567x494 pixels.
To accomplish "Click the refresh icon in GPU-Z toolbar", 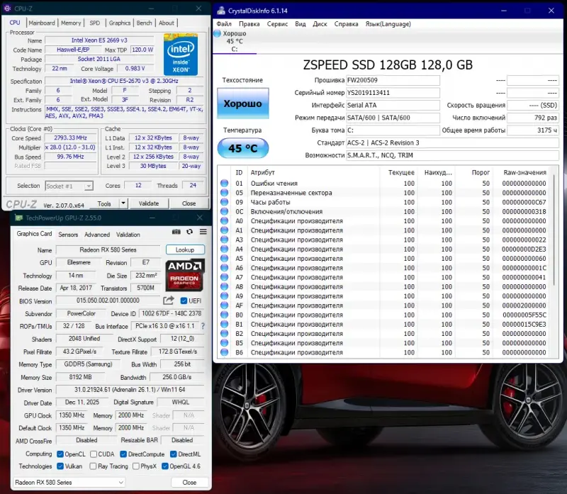I will [189, 232].
